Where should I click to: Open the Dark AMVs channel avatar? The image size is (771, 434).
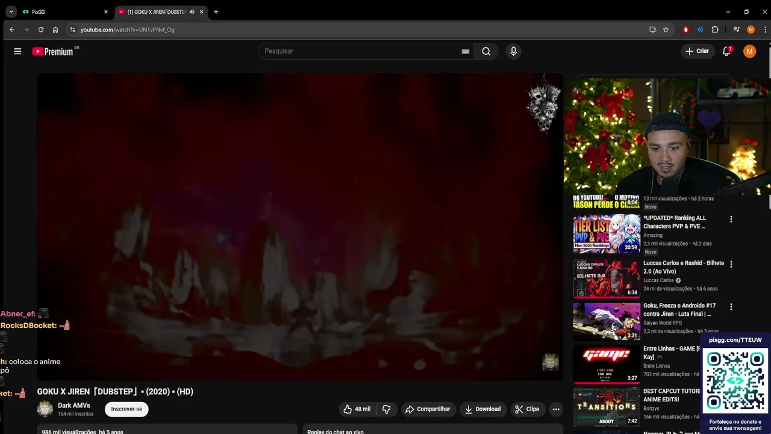coord(45,409)
